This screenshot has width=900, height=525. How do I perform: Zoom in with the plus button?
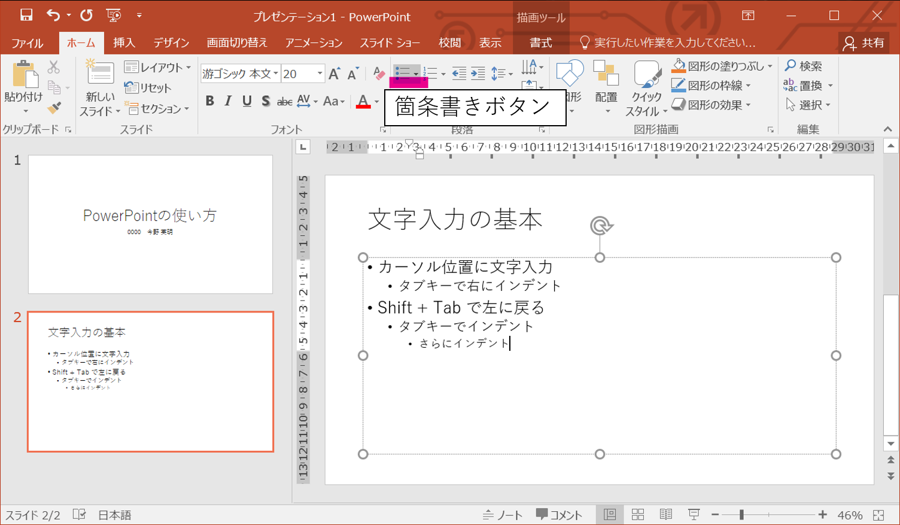tap(823, 515)
